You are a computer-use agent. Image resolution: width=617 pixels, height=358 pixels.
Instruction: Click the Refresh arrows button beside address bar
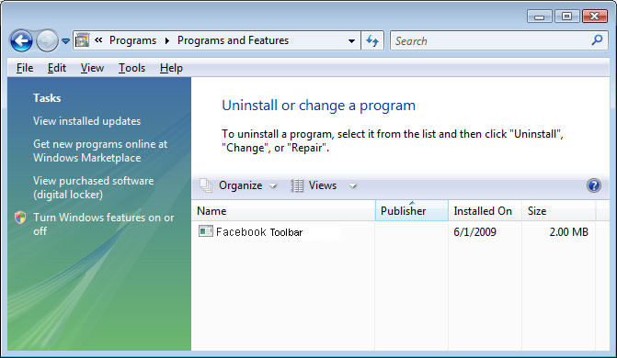pyautogui.click(x=372, y=40)
